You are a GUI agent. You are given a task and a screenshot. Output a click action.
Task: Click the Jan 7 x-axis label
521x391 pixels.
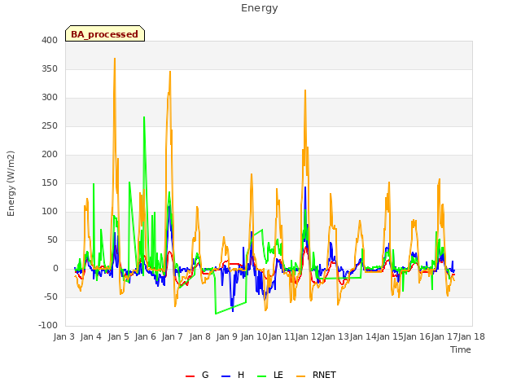[173, 336]
